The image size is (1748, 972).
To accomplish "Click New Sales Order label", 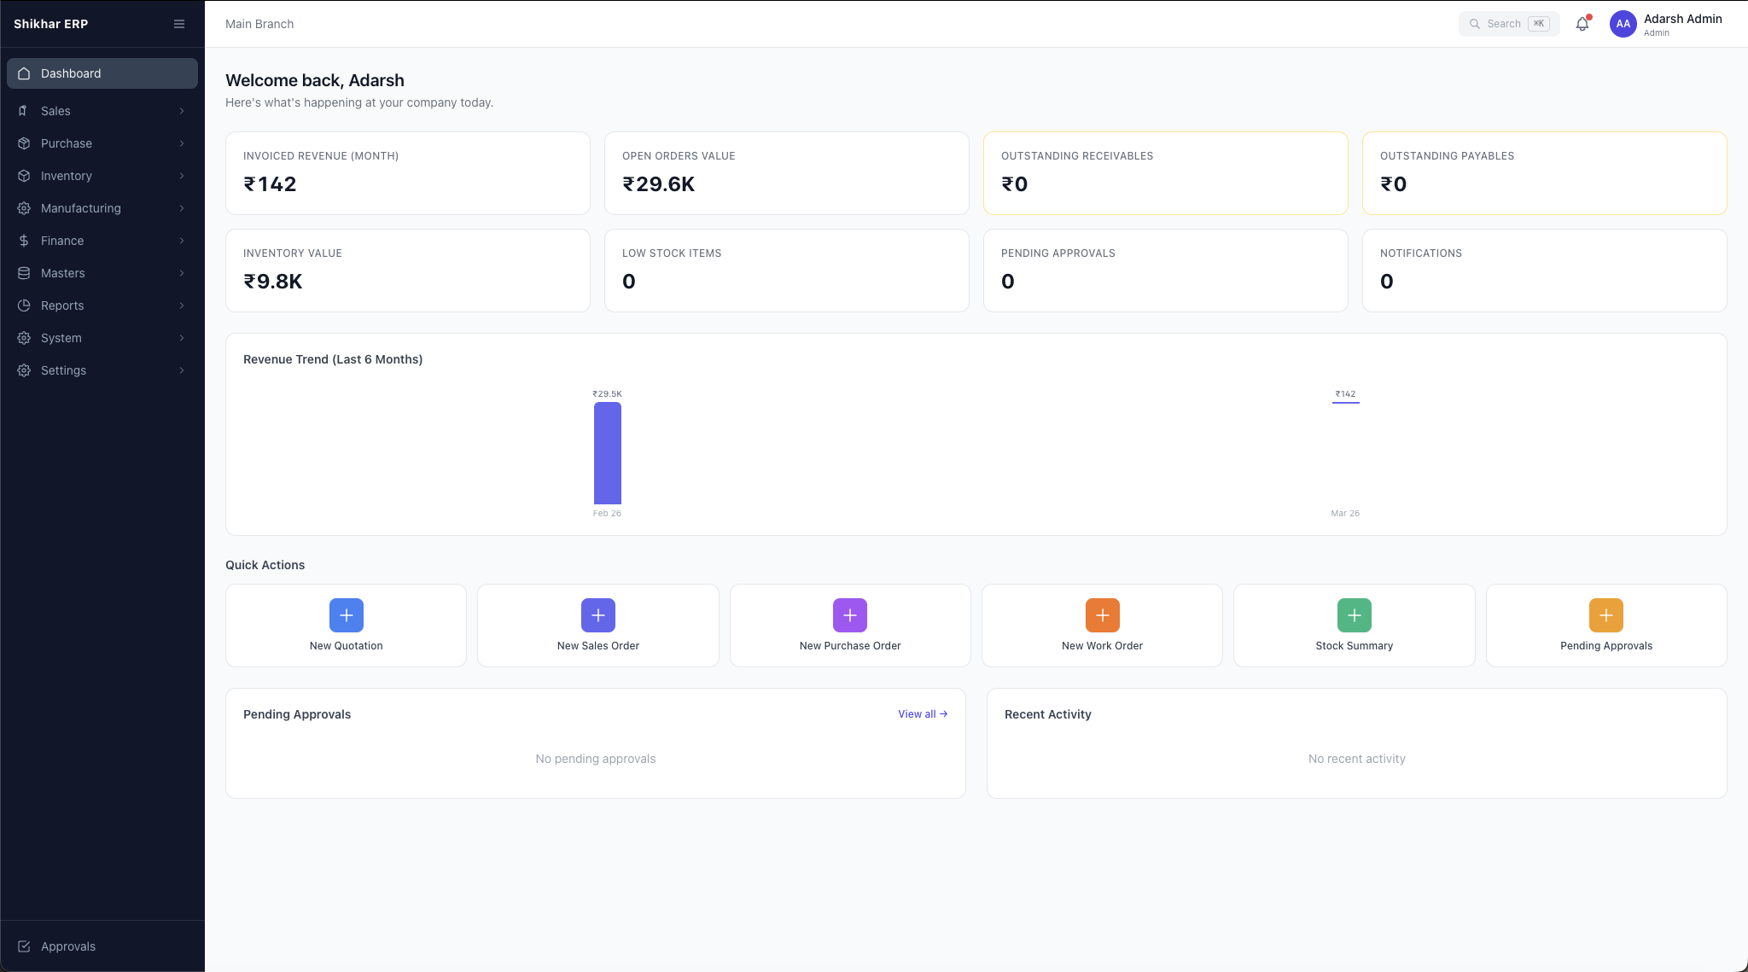I will coord(598,646).
